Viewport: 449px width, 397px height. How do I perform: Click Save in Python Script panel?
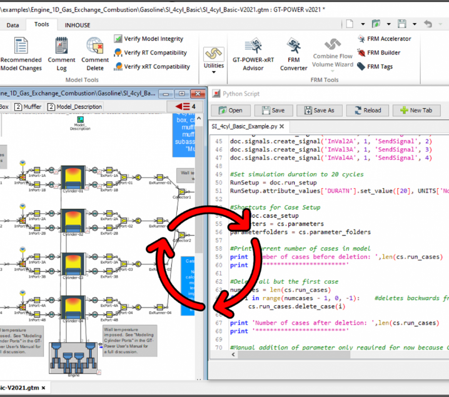[273, 110]
